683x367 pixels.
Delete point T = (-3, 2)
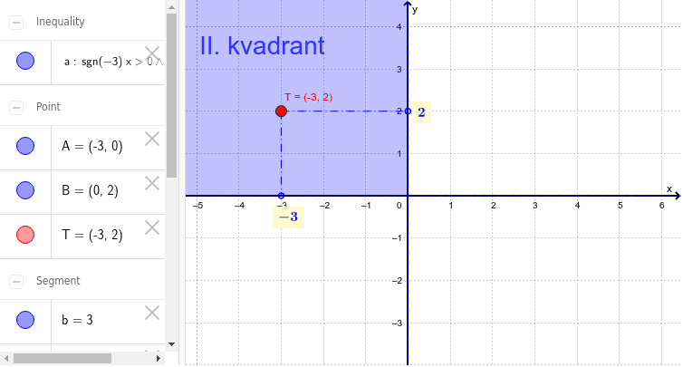152,227
